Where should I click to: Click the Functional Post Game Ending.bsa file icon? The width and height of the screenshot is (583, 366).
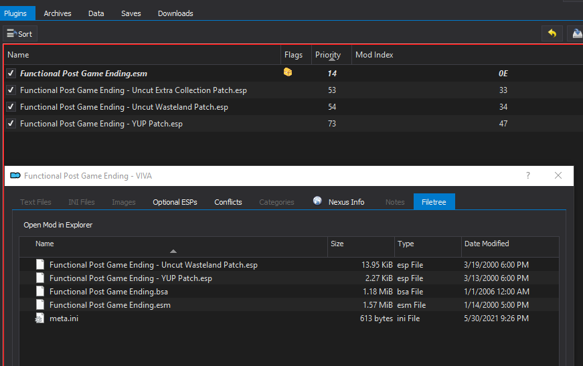point(40,292)
